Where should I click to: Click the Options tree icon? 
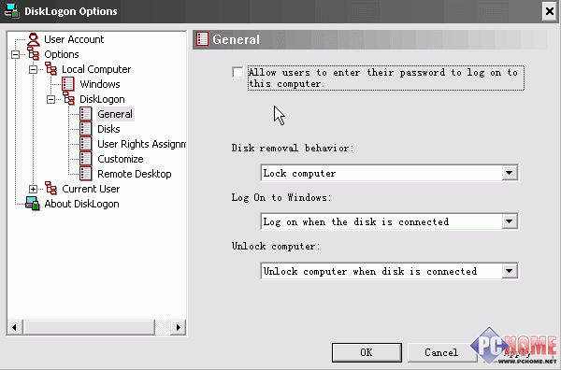pyautogui.click(x=34, y=54)
